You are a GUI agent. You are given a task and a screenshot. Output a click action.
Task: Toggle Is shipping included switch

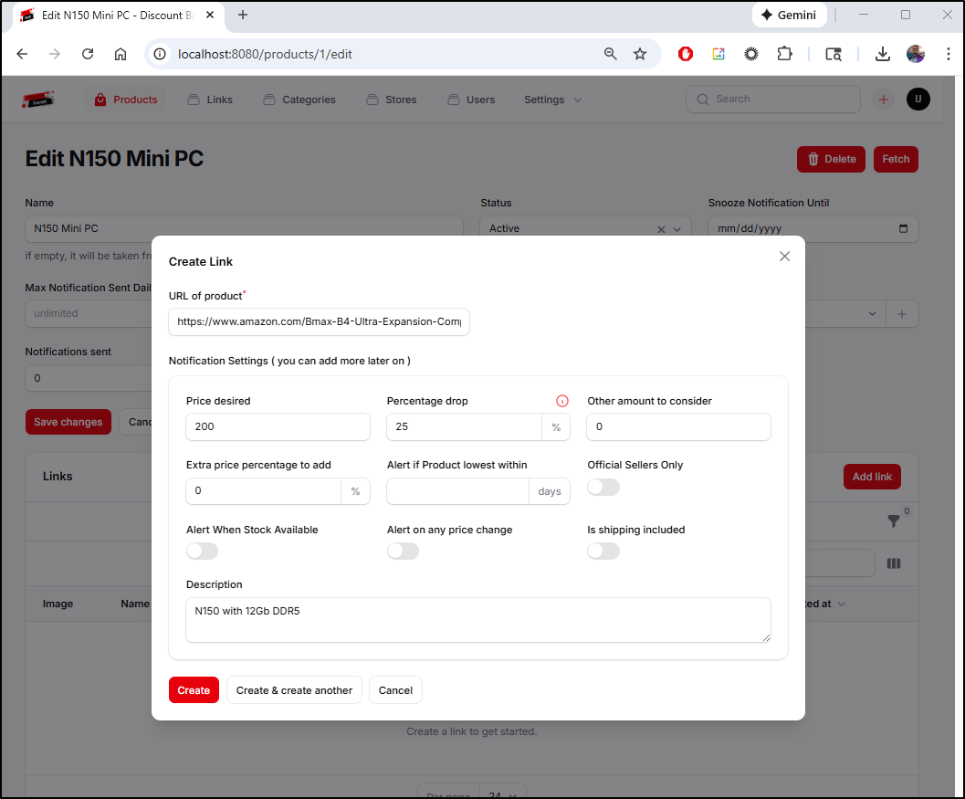point(603,552)
